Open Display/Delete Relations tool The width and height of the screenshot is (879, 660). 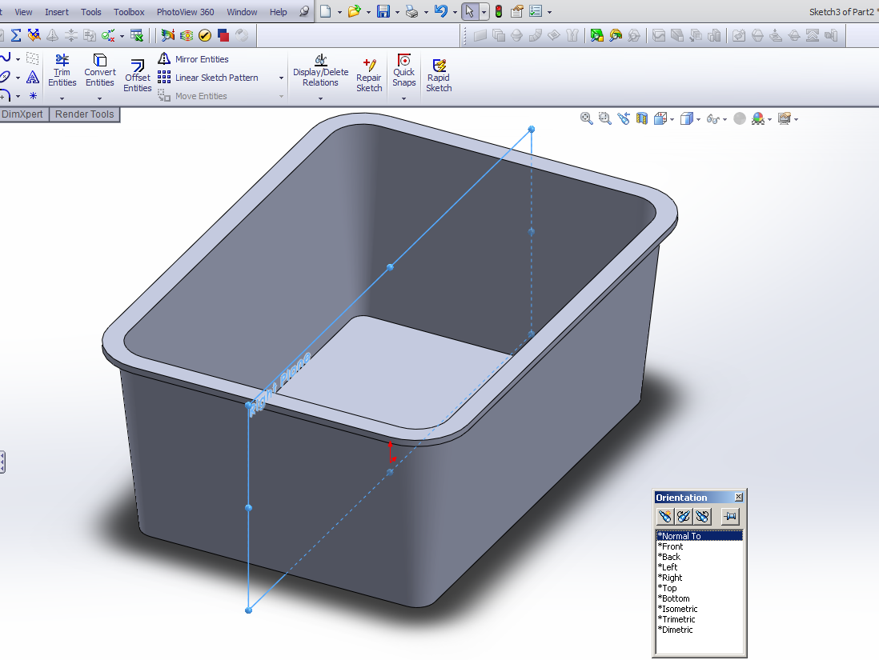tap(321, 70)
